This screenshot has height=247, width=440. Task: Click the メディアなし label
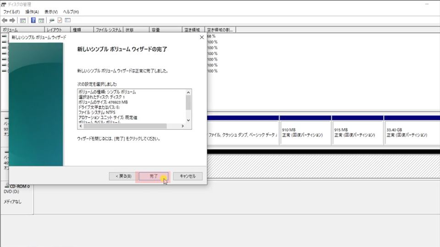(x=13, y=202)
